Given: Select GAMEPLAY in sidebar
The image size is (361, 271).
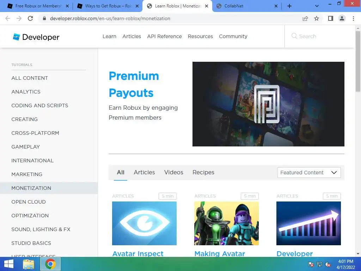Looking at the screenshot, I should tap(25, 147).
